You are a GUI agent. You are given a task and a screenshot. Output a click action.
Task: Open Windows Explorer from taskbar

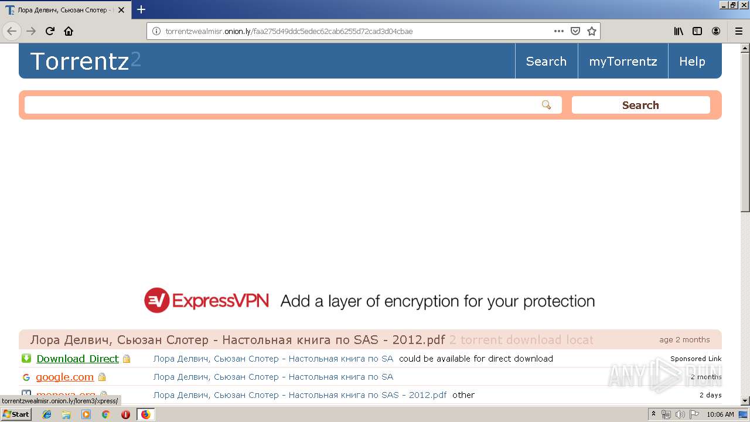pos(66,414)
